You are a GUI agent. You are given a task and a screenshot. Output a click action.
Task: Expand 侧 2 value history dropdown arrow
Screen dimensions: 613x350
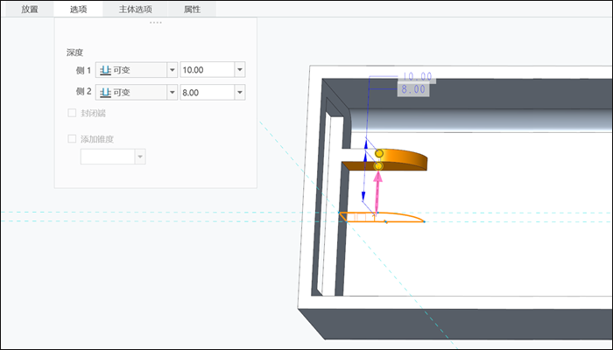(240, 93)
